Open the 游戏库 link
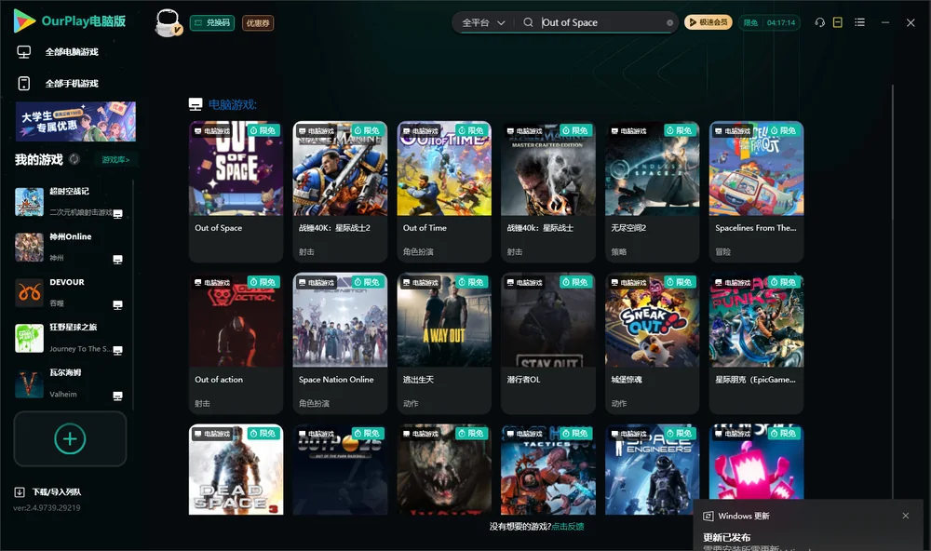This screenshot has height=551, width=931. [x=115, y=160]
